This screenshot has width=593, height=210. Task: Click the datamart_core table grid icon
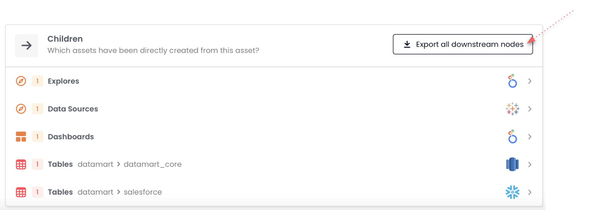21,164
